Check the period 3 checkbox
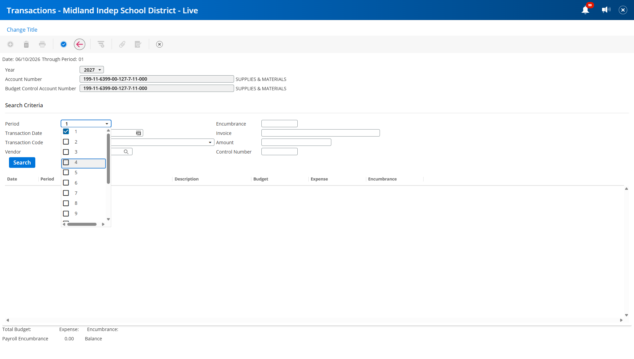 [x=66, y=152]
